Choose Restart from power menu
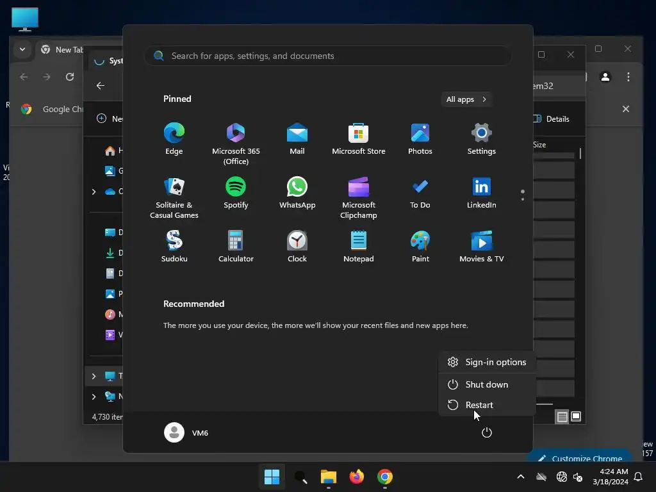656x492 pixels. tap(487, 405)
